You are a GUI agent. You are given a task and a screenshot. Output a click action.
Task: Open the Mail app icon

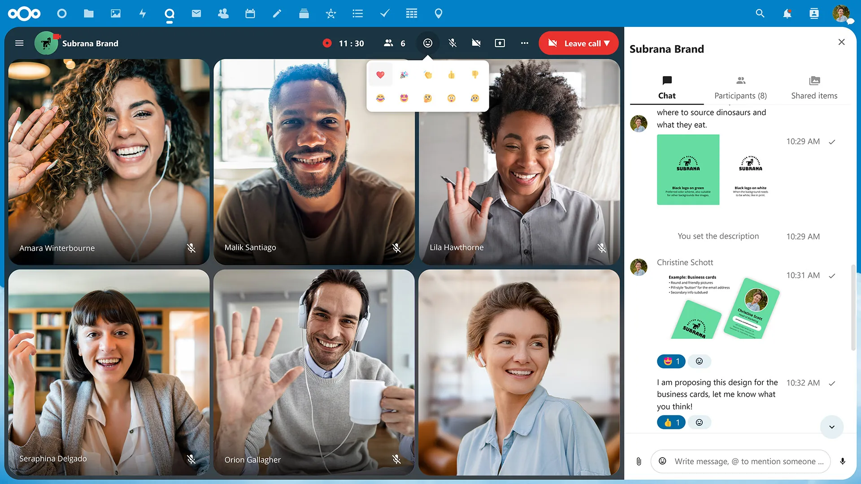[x=196, y=13]
